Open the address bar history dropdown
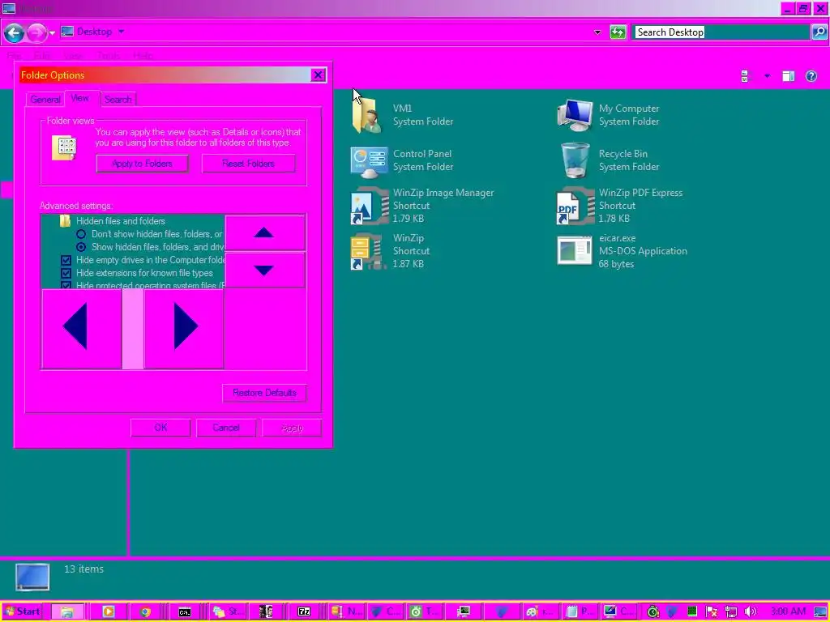 [597, 32]
